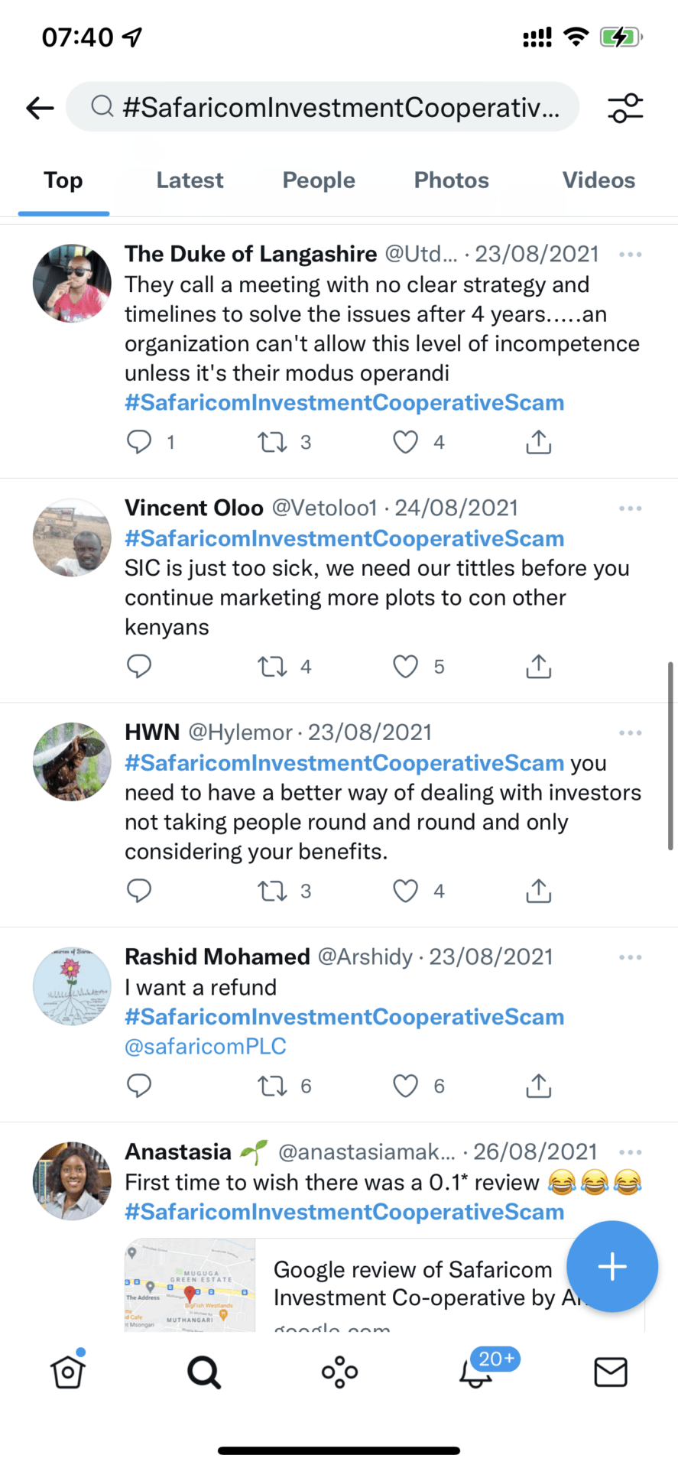Like Rashid Mohamed's refund tweet
The width and height of the screenshot is (678, 1468).
[405, 1086]
